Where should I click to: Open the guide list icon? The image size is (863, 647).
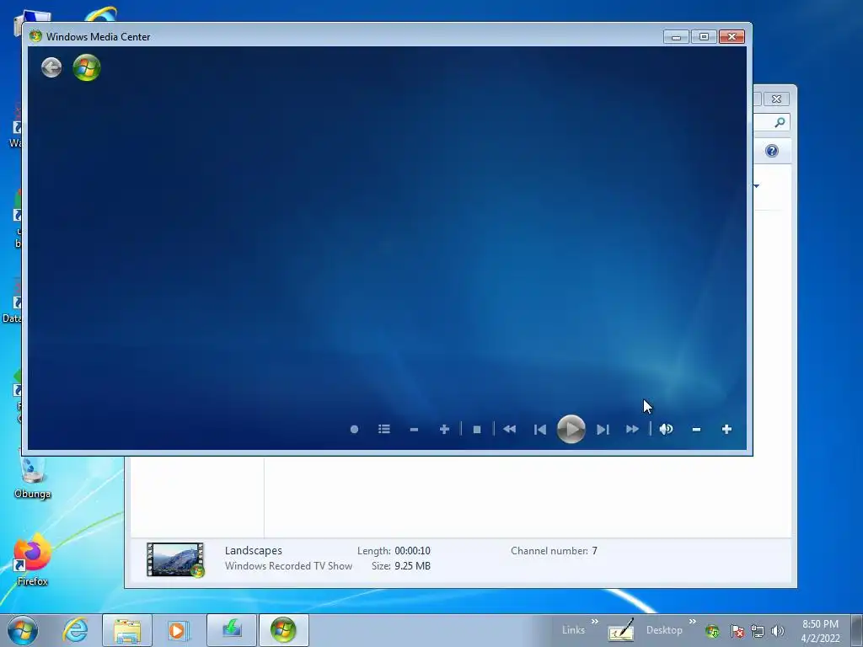point(384,429)
